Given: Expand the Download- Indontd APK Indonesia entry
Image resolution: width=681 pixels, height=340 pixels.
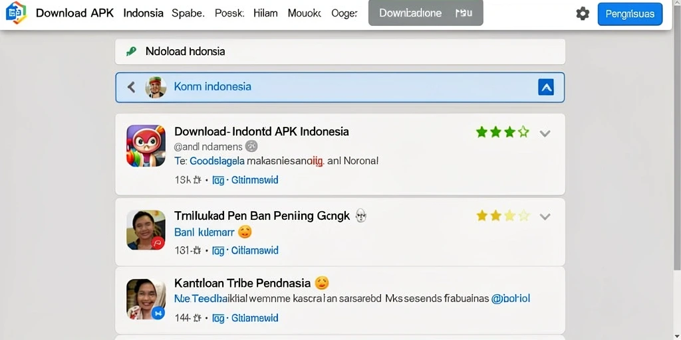Looking at the screenshot, I should [x=545, y=133].
